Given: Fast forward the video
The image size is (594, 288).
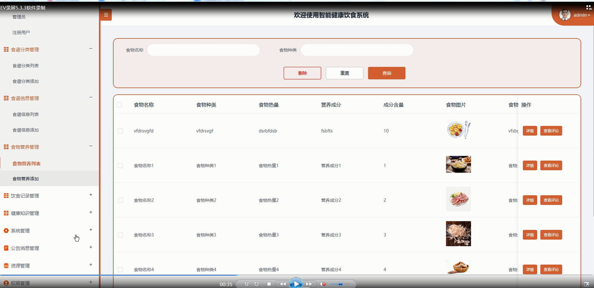Looking at the screenshot, I should [309, 284].
